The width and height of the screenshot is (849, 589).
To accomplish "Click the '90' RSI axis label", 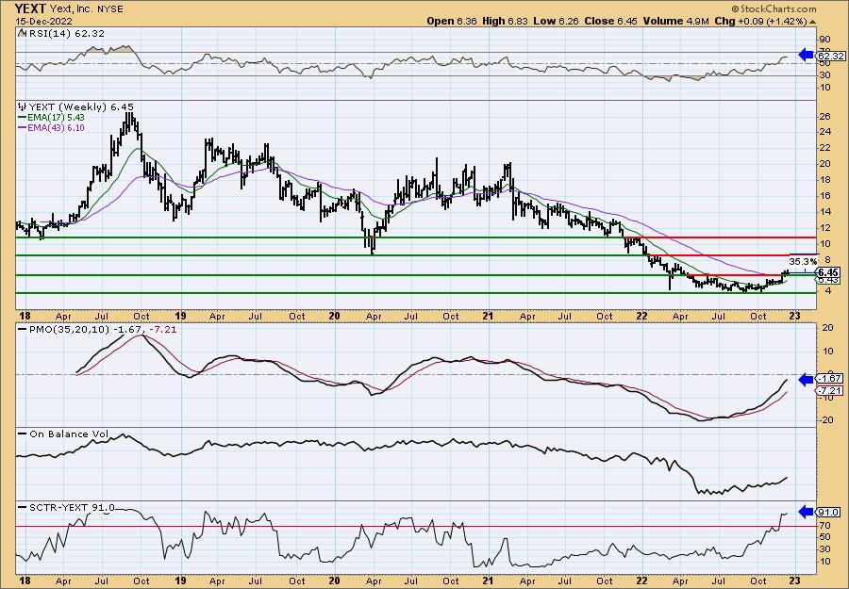I will [826, 40].
